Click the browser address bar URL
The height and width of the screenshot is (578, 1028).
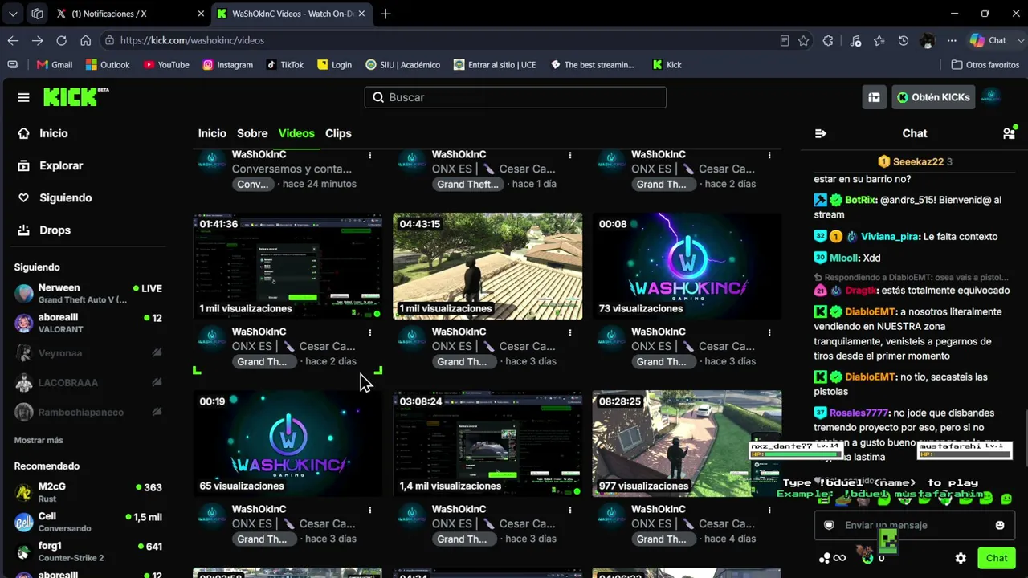point(192,40)
